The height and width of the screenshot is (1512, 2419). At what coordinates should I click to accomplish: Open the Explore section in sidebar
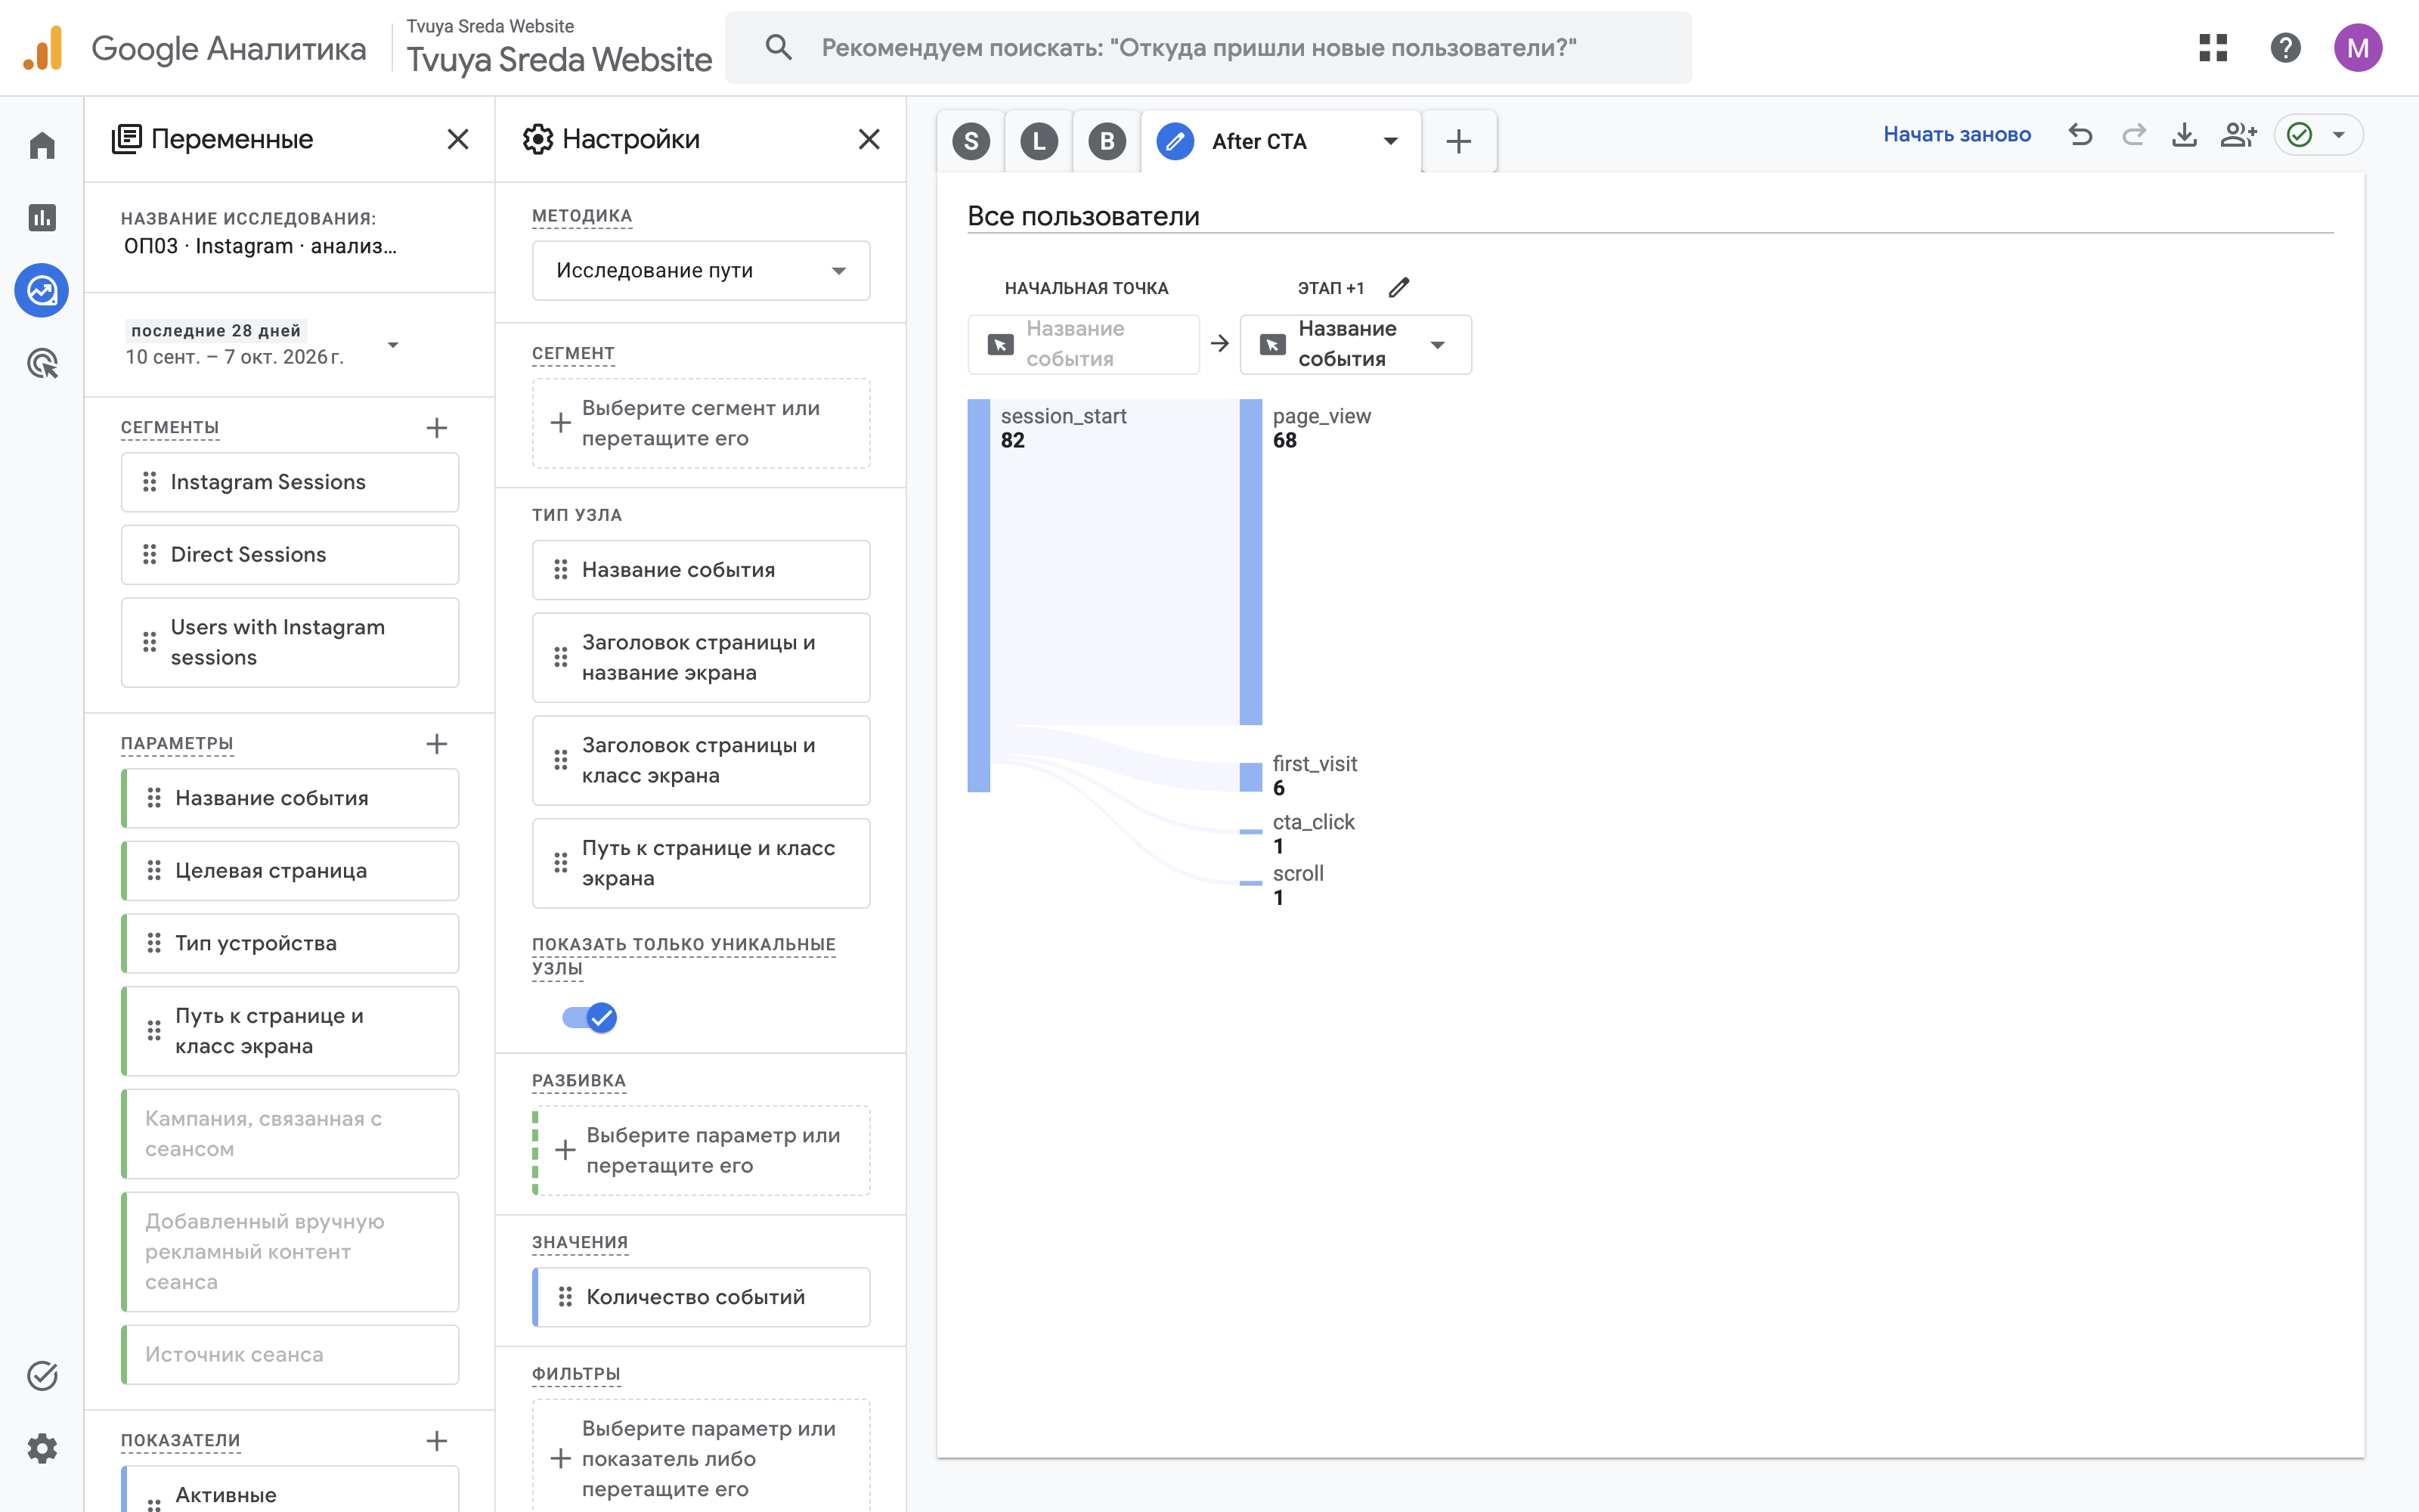[42, 291]
